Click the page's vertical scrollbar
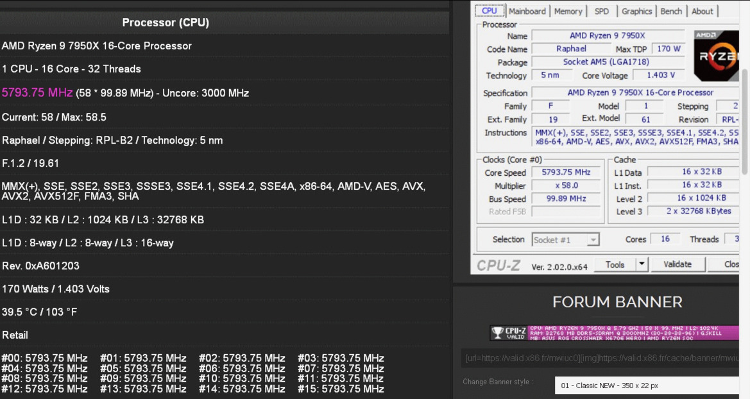The height and width of the screenshot is (399, 750). pyautogui.click(x=744, y=122)
